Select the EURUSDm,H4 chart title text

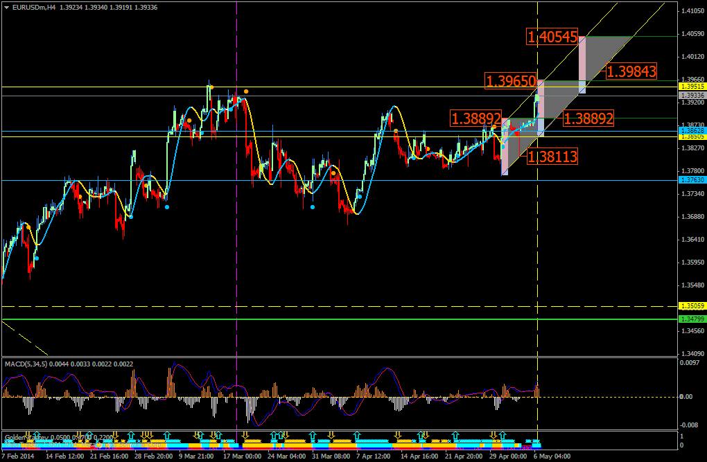[x=34, y=7]
